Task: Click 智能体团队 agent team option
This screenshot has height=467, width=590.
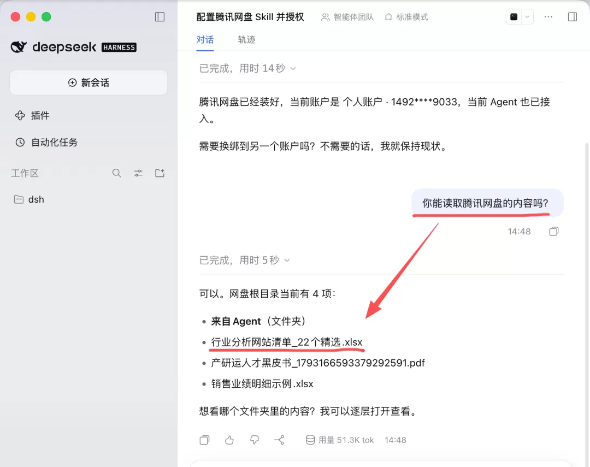Action: (347, 17)
